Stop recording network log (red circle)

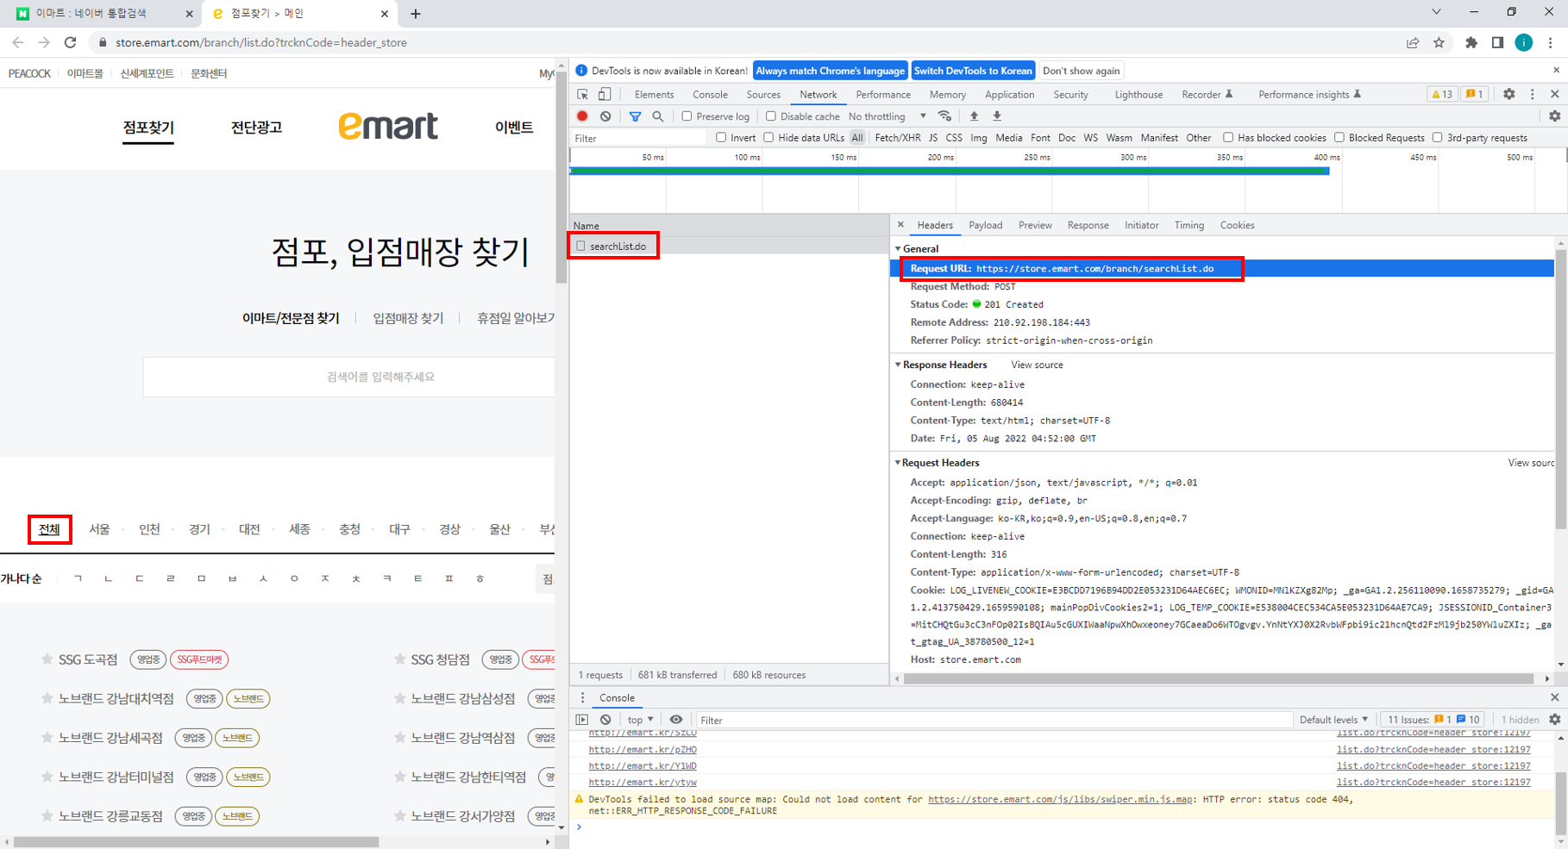point(582,116)
